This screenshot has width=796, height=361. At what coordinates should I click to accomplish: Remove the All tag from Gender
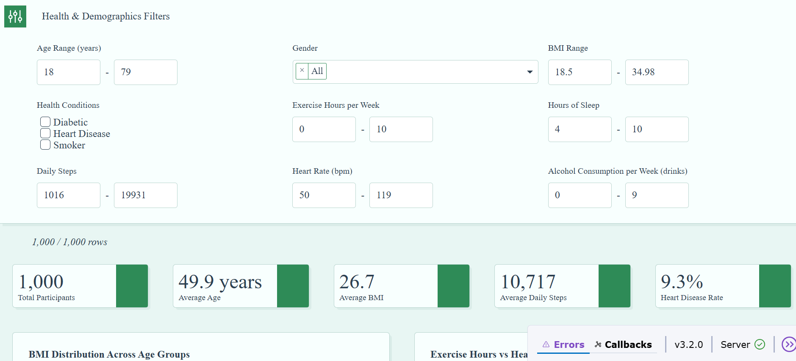pos(302,71)
